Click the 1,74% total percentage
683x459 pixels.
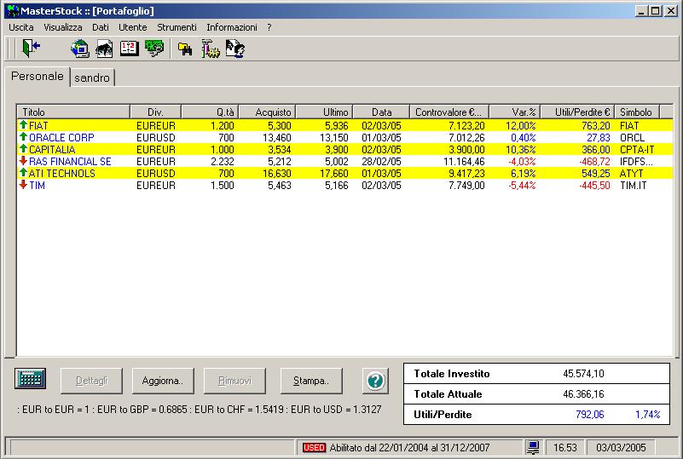(x=648, y=414)
